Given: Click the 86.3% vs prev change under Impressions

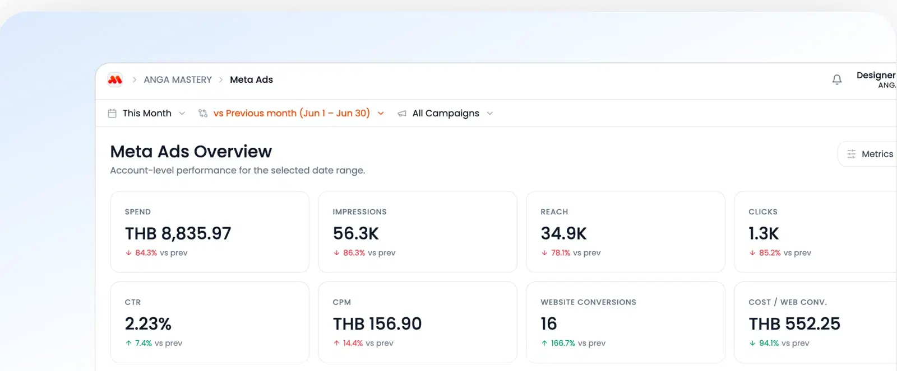Looking at the screenshot, I should click(364, 253).
